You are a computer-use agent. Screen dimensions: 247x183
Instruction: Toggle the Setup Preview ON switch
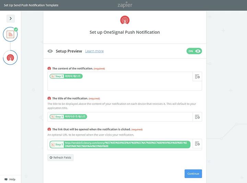(x=194, y=51)
